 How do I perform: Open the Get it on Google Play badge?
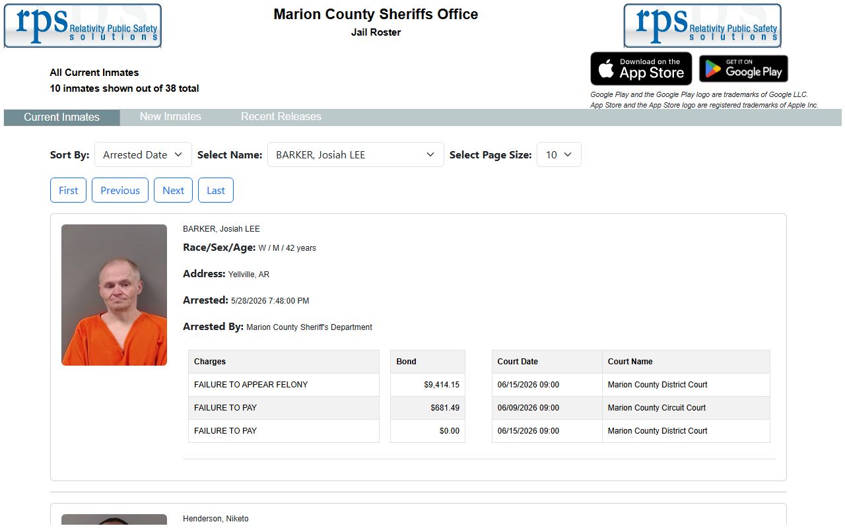click(x=743, y=69)
